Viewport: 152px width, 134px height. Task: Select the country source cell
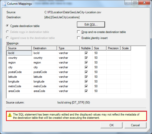[19, 58]
